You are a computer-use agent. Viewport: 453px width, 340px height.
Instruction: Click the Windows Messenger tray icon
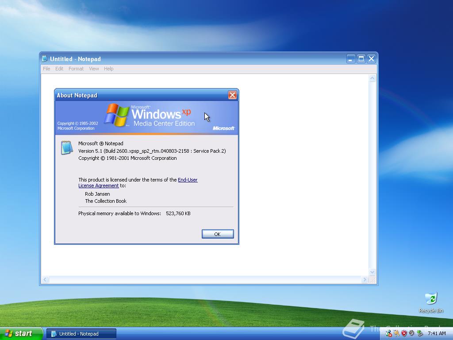[x=388, y=334]
